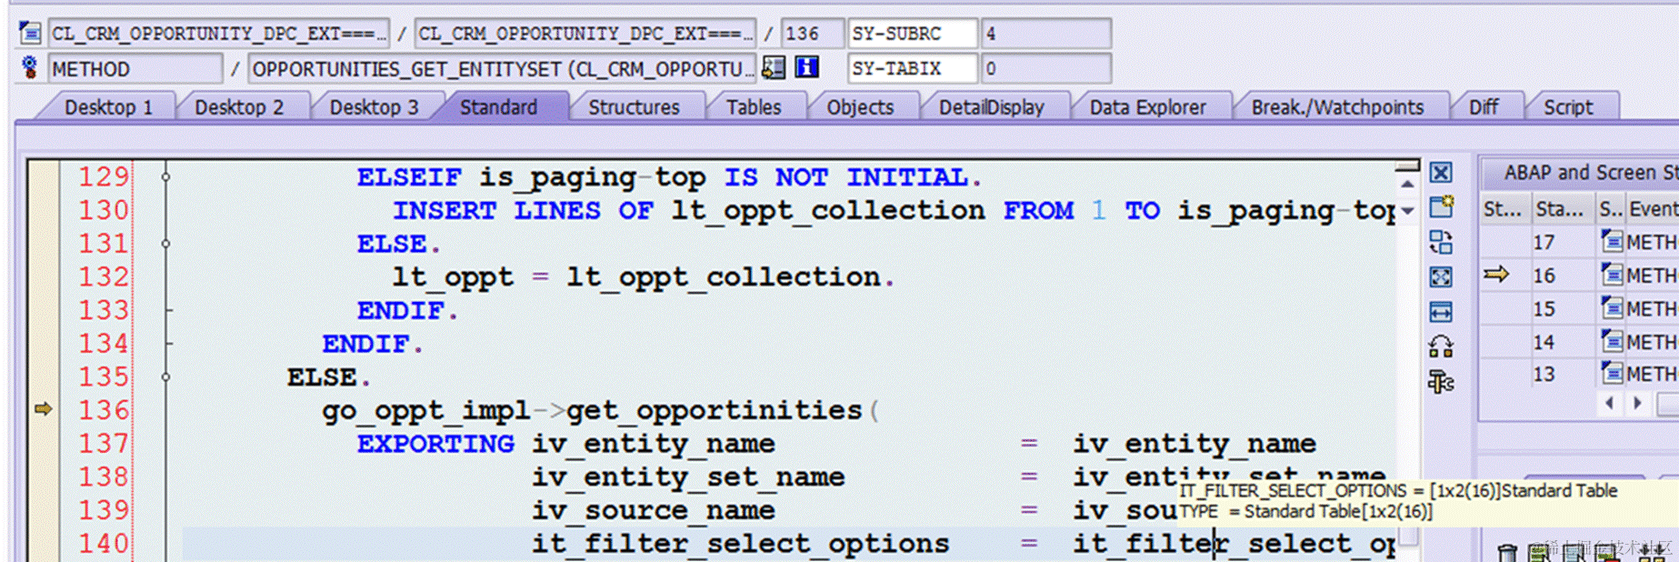Click the SY-TABIX value field showing 0
Image resolution: width=1679 pixels, height=562 pixels.
point(1045,68)
